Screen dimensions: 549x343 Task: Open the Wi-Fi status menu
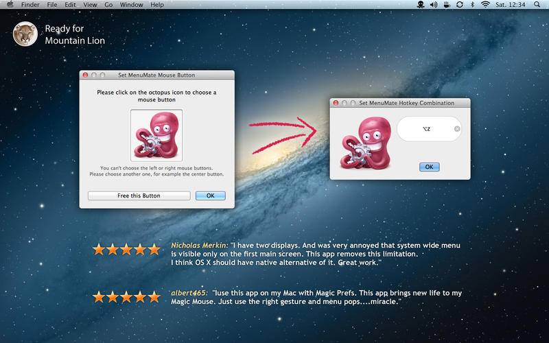point(485,5)
